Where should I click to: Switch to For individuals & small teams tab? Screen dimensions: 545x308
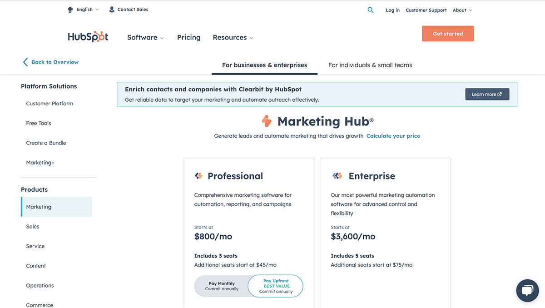[x=370, y=65]
